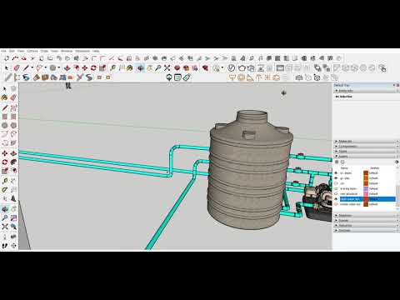Viewport: 400px width, 300px height.
Task: Expand the Shadows panel
Action: pyautogui.click(x=366, y=216)
